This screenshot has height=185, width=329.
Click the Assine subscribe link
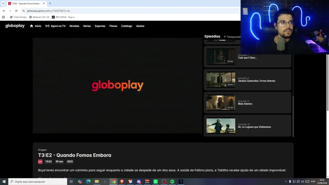coord(140,26)
